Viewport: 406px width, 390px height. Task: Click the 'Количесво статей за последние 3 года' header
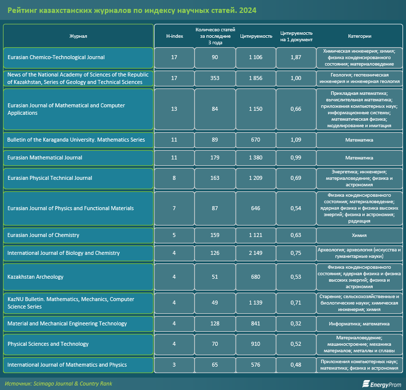click(215, 36)
